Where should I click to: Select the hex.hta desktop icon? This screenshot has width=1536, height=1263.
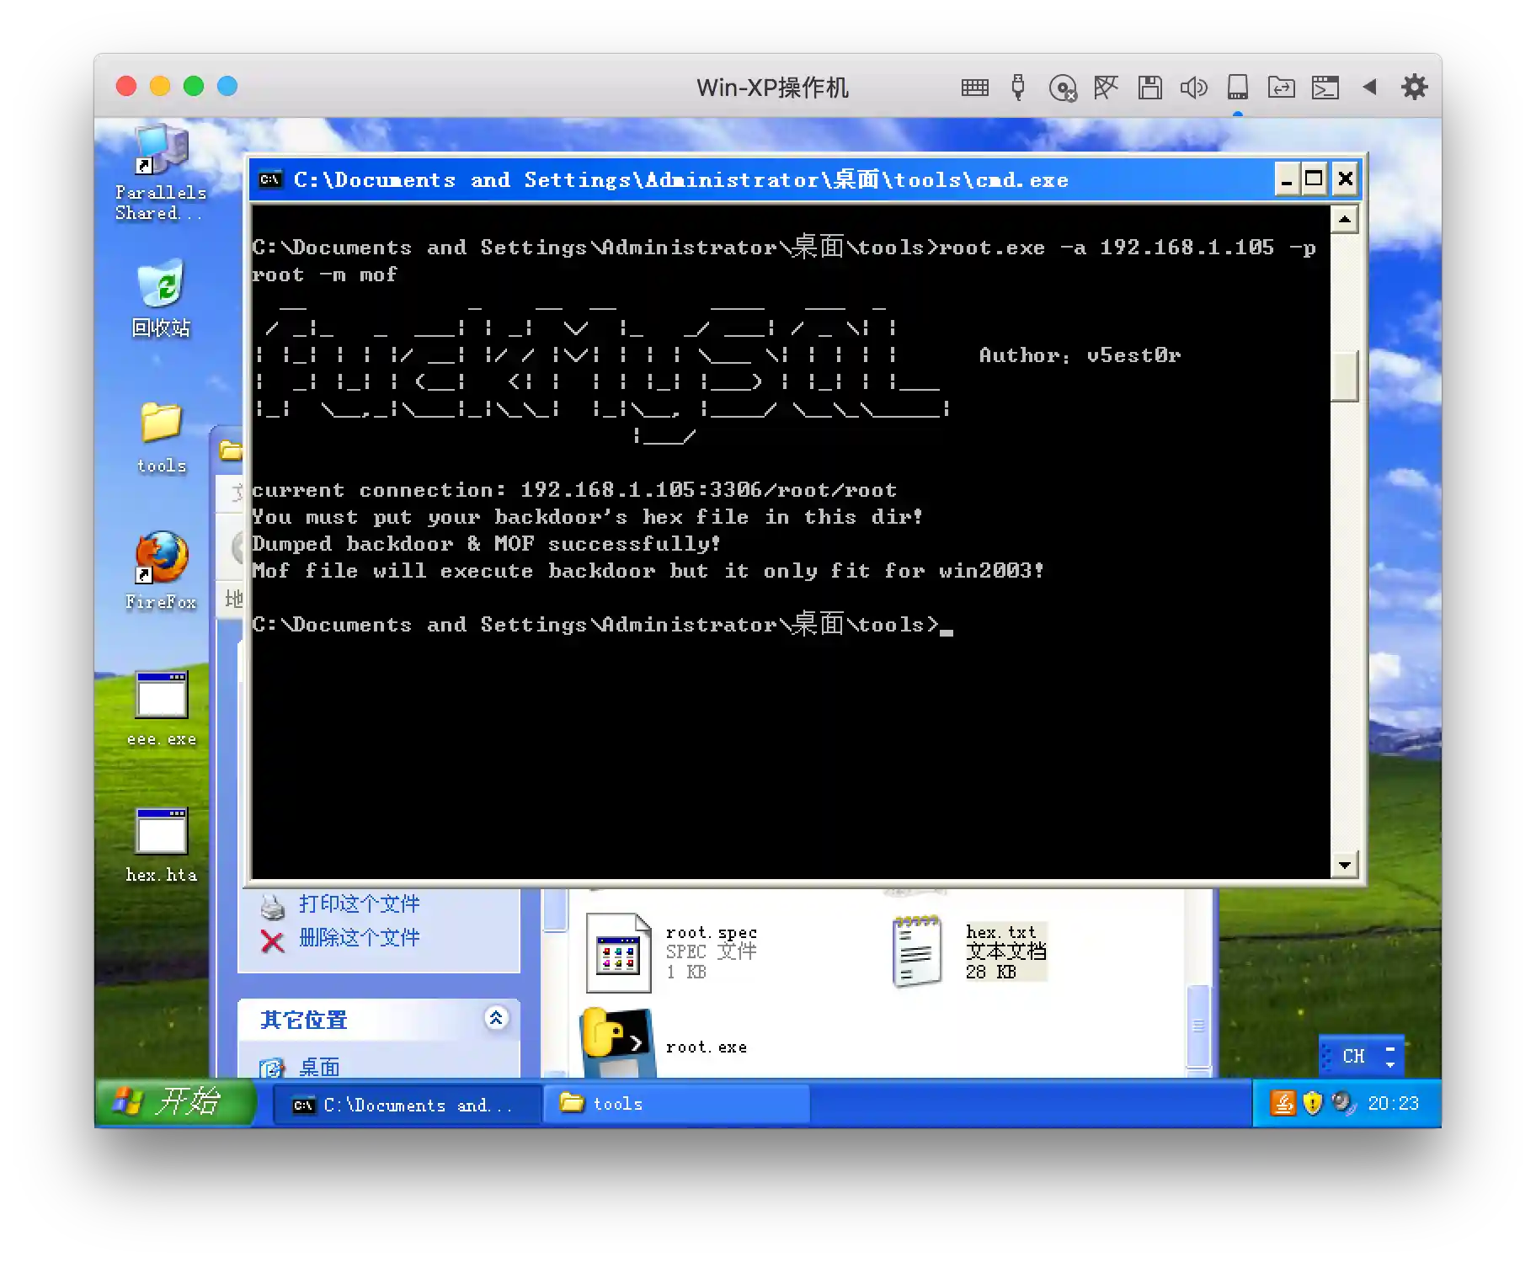(x=161, y=834)
